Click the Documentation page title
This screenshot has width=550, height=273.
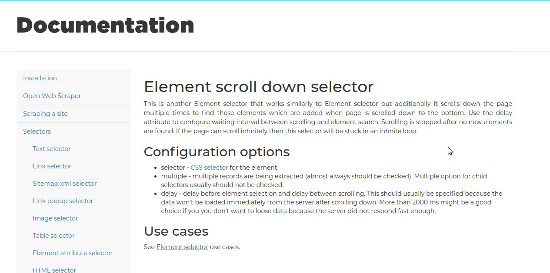[x=105, y=25]
